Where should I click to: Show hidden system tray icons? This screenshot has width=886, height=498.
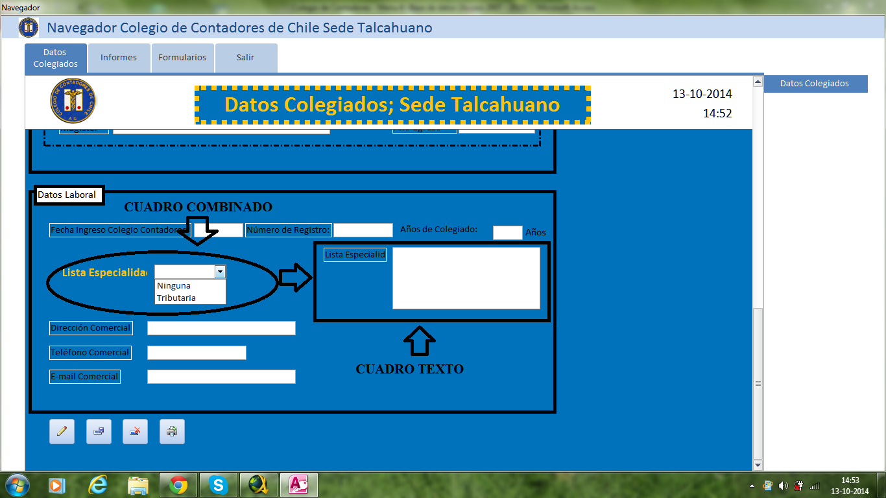pyautogui.click(x=752, y=486)
